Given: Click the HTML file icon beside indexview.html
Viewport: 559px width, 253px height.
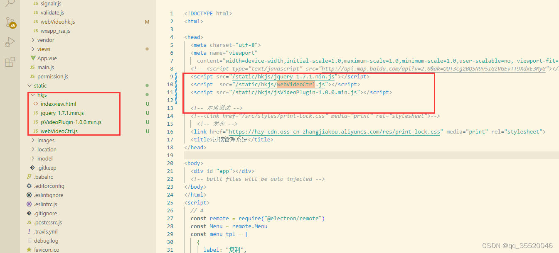Looking at the screenshot, I should coord(35,104).
